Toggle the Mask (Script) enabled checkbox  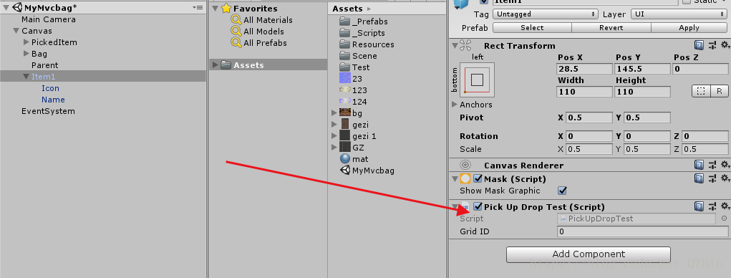coord(478,178)
